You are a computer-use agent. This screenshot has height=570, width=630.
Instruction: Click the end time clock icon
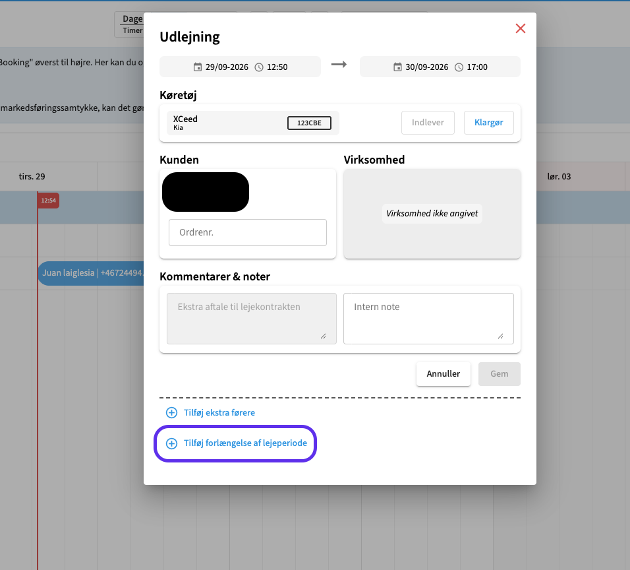[x=459, y=67]
